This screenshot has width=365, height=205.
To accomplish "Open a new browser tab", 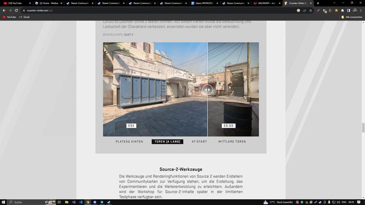I will point(318,3).
